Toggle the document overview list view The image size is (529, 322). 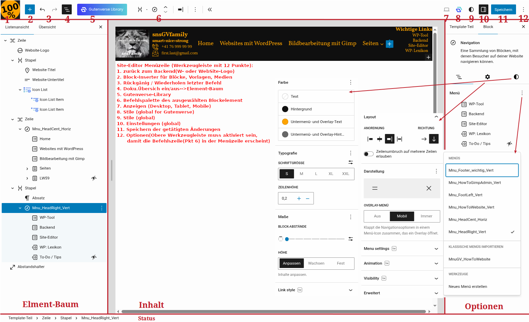point(67,10)
